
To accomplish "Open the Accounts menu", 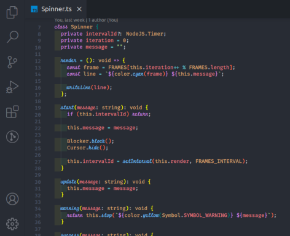I will (12, 199).
